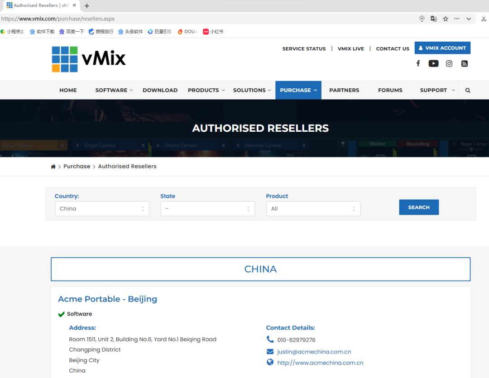Viewport: 489px width, 378px height.
Task: Open the browser three-dots menu
Action: [x=456, y=19]
